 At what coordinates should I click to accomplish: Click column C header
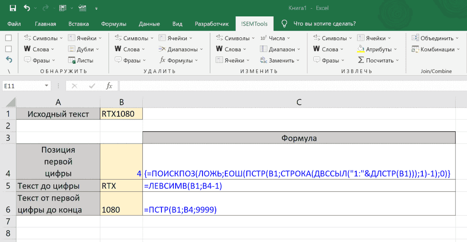click(299, 102)
